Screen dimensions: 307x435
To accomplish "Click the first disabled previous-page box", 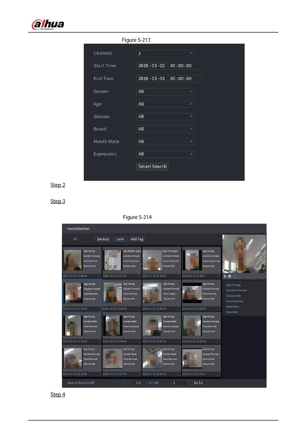I will click(x=120, y=383).
